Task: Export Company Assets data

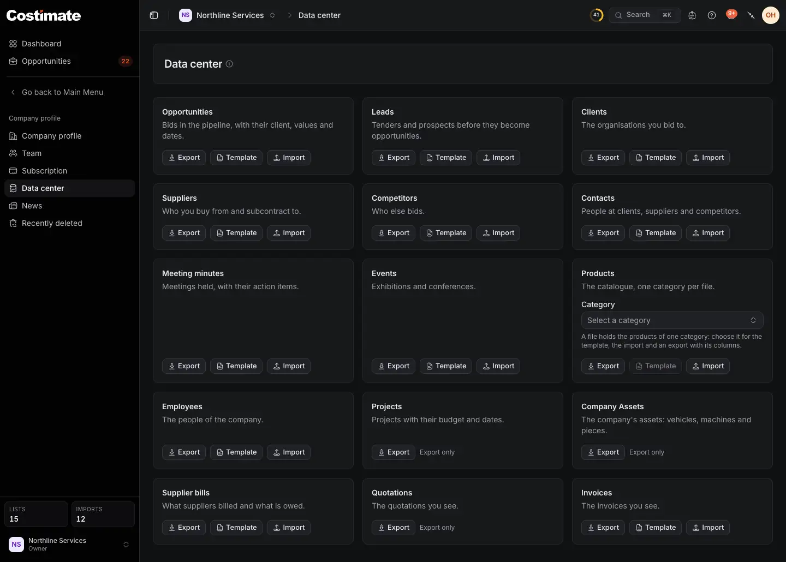Action: (x=603, y=452)
